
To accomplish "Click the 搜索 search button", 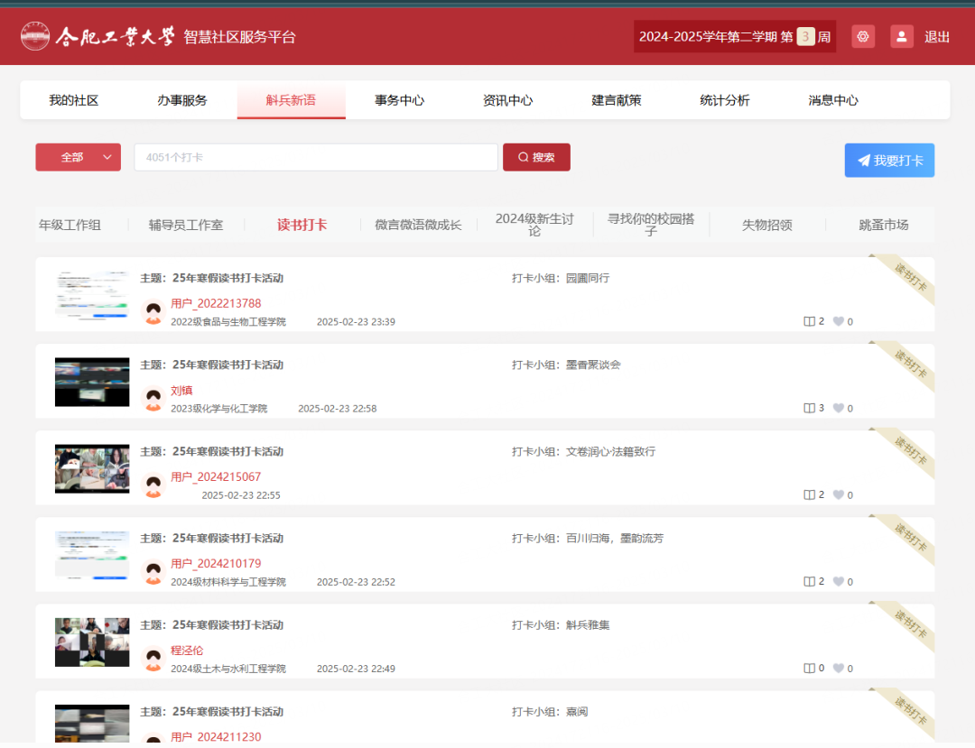I will [x=536, y=157].
